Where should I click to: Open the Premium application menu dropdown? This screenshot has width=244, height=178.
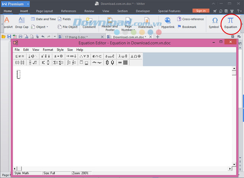click(x=28, y=4)
